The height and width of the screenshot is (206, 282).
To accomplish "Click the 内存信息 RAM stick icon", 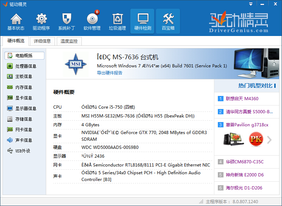I will (10, 87).
